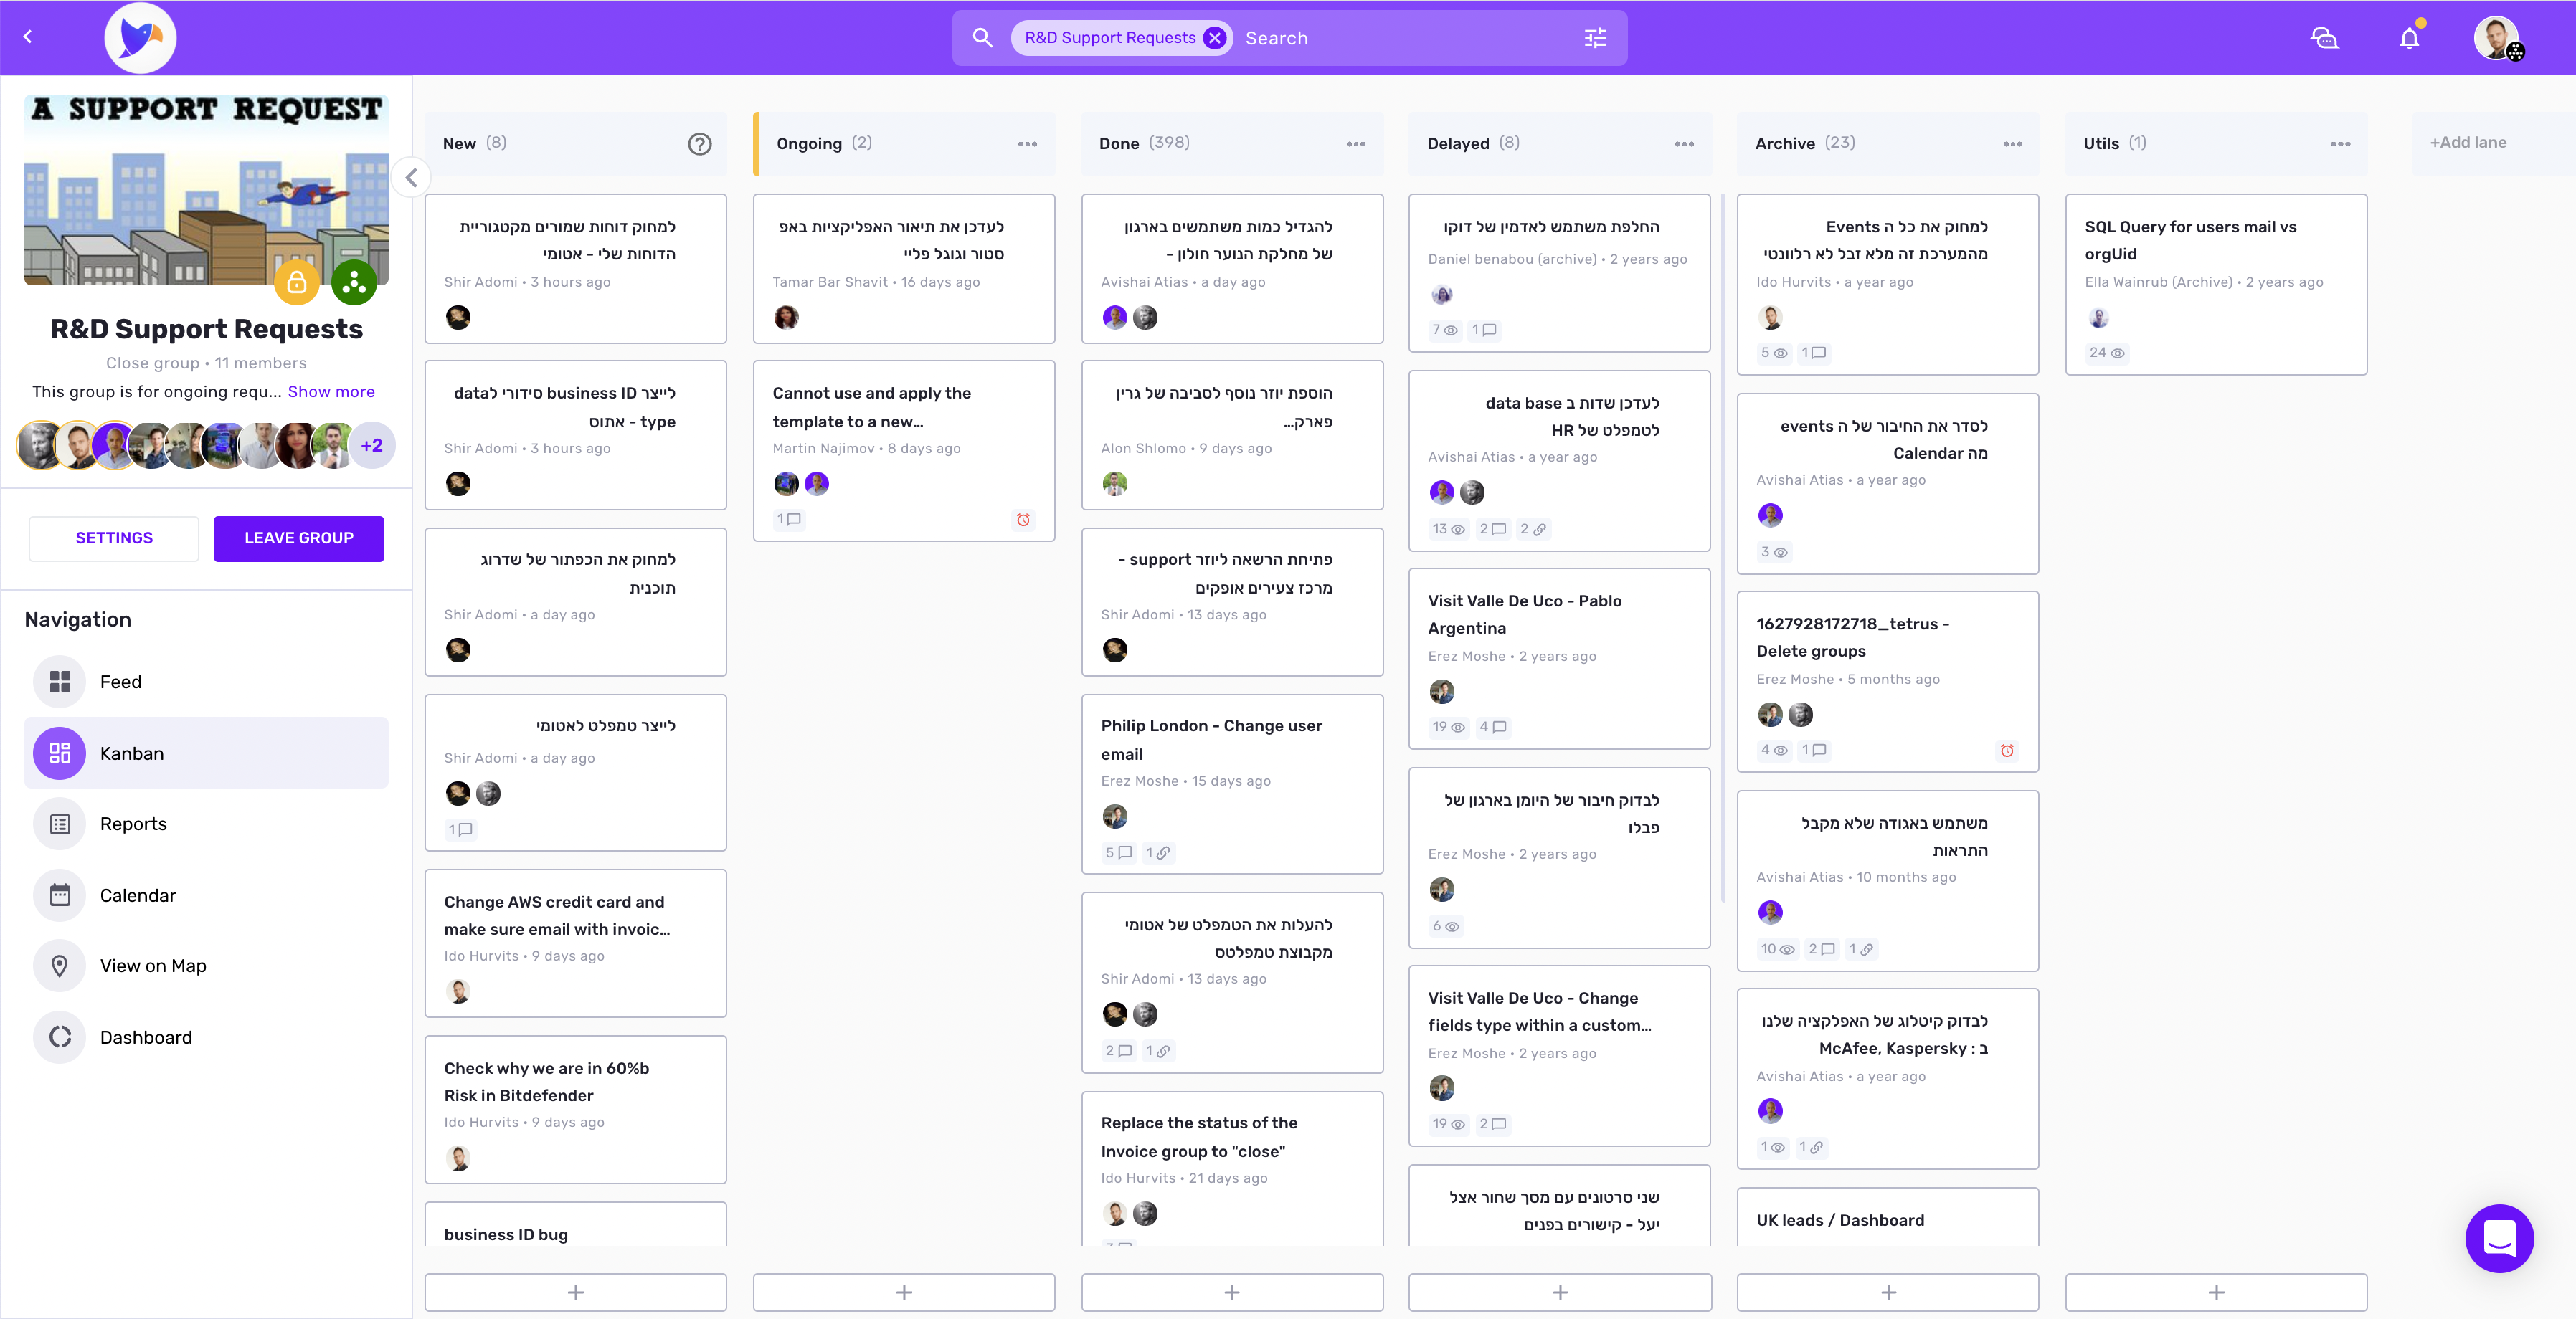Screen dimensions: 2576x1319
Task: Open the Reports navigation item
Action: (x=133, y=824)
